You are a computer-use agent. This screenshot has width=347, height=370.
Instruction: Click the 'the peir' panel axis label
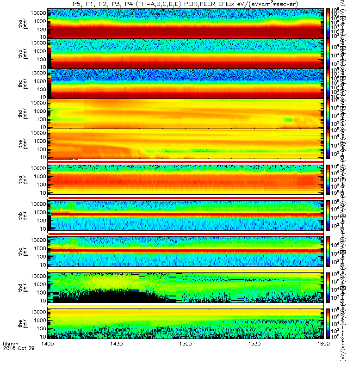pyautogui.click(x=22, y=323)
